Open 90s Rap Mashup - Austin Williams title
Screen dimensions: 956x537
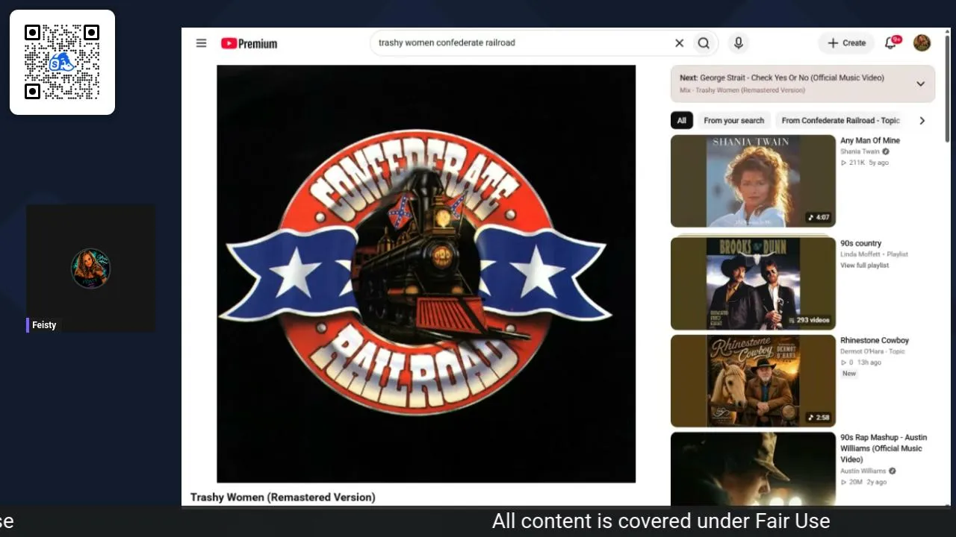[x=884, y=448]
